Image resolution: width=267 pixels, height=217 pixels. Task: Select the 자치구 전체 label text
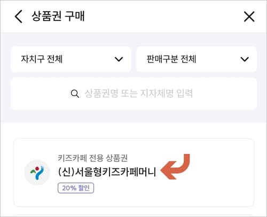coord(42,59)
